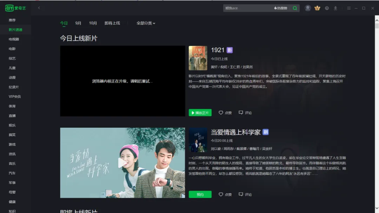Open 搞笑 in the sidebar
Image resolution: width=379 pixels, height=213 pixels.
12,135
